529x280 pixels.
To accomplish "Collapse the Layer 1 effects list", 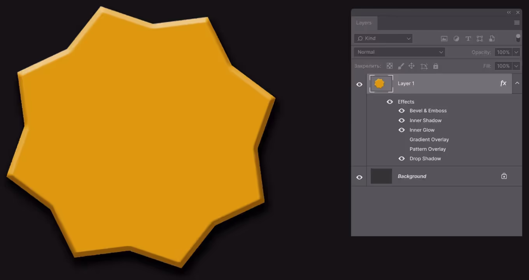I will coord(517,83).
